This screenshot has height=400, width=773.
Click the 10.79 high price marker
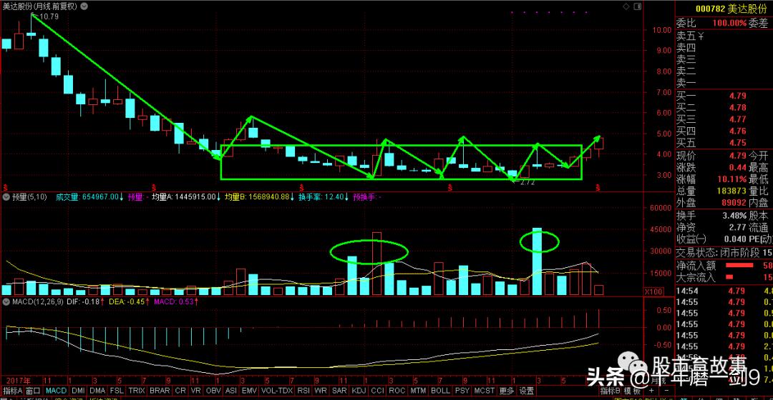[x=49, y=16]
